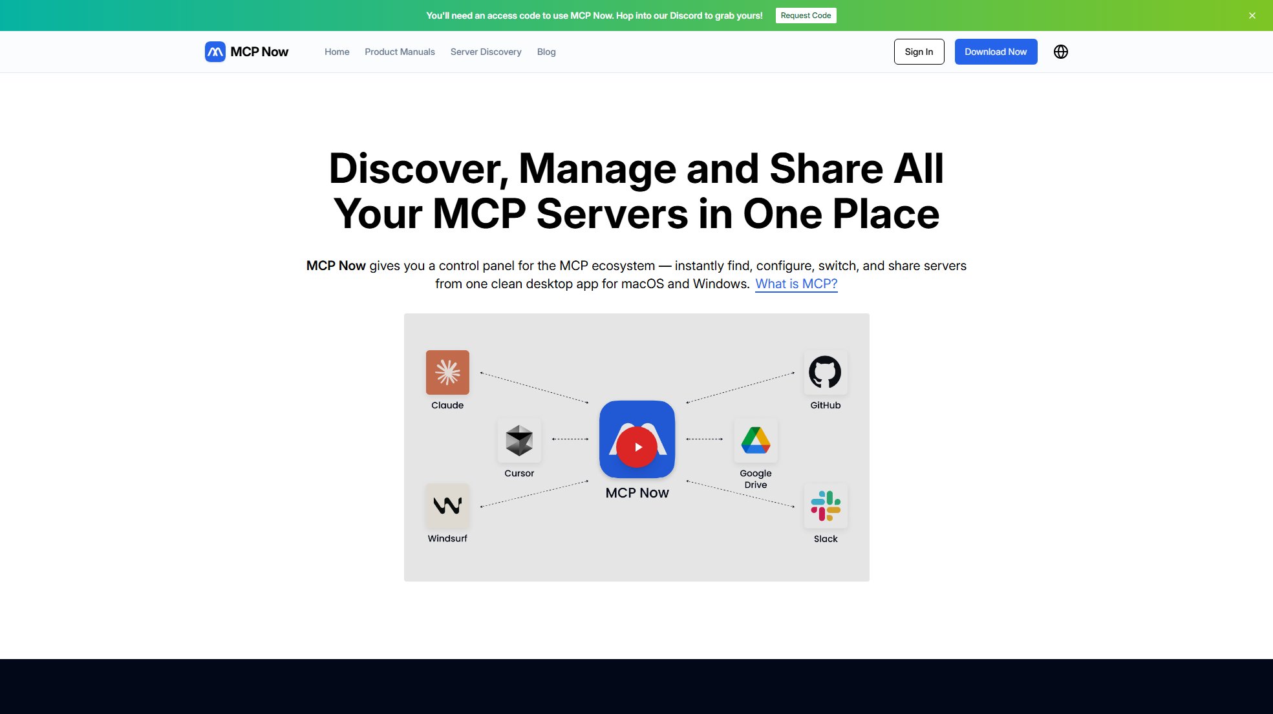The image size is (1273, 714).
Task: Click the 'MCP Now' label under center icon
Action: [637, 493]
